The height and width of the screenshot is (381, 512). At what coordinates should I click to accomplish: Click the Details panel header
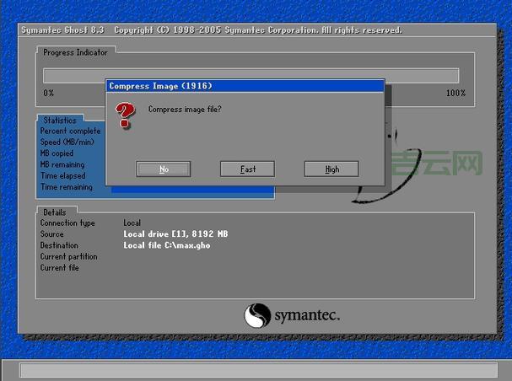55,212
